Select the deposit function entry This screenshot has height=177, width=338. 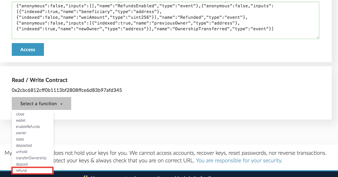point(22,164)
